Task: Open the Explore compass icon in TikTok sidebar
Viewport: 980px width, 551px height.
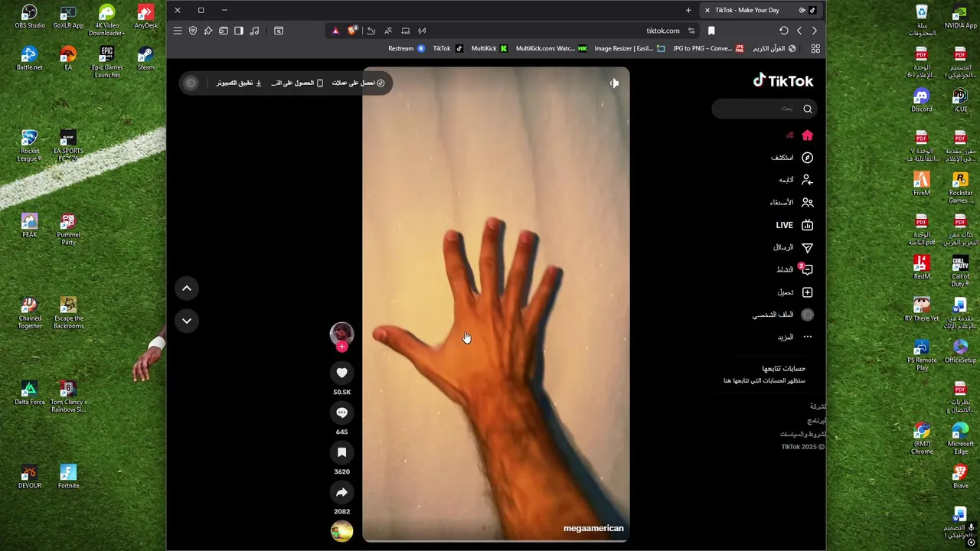Action: 807,158
